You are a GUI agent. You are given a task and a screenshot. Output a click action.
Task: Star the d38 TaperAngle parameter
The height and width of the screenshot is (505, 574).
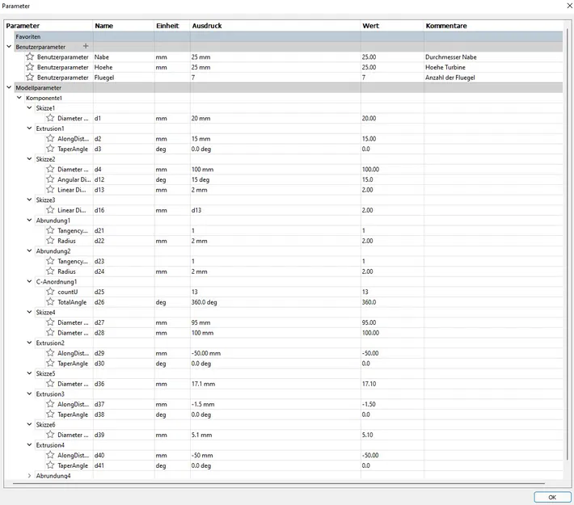tap(50, 415)
